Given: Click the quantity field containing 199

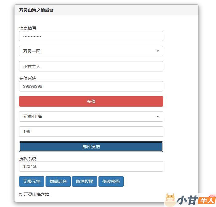Looking at the screenshot, I should click(91, 132).
